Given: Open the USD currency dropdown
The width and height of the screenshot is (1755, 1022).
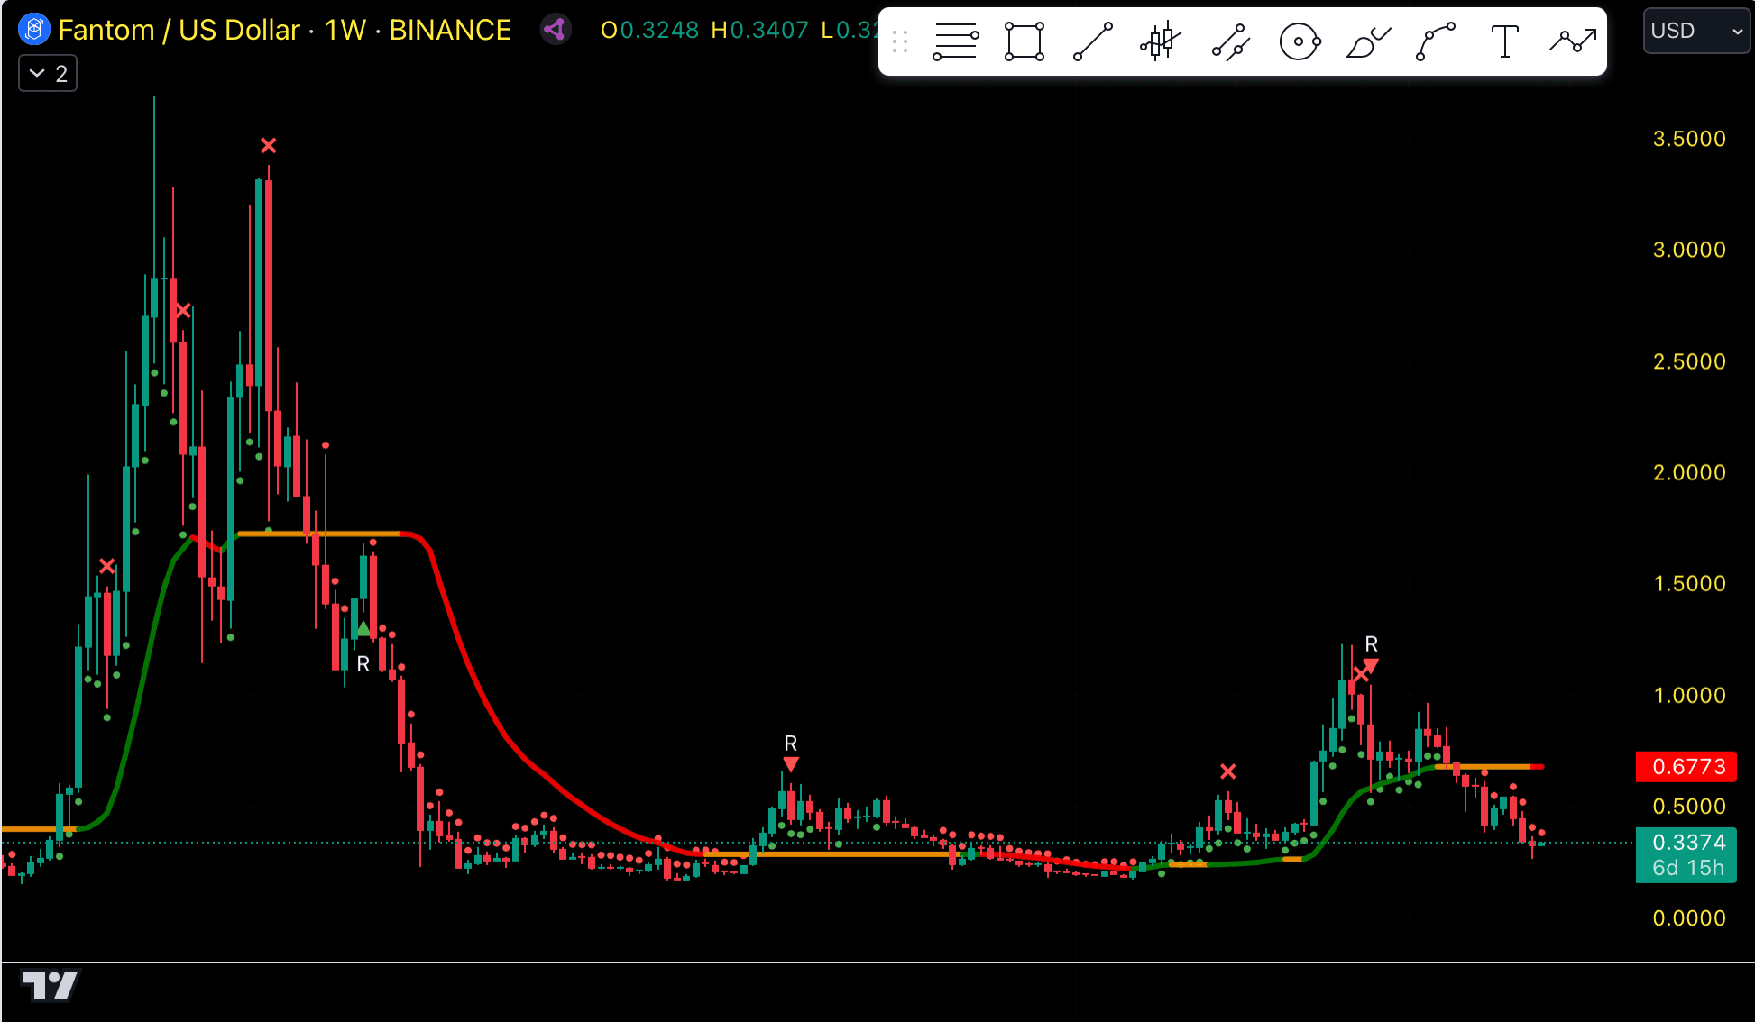Looking at the screenshot, I should [1696, 31].
